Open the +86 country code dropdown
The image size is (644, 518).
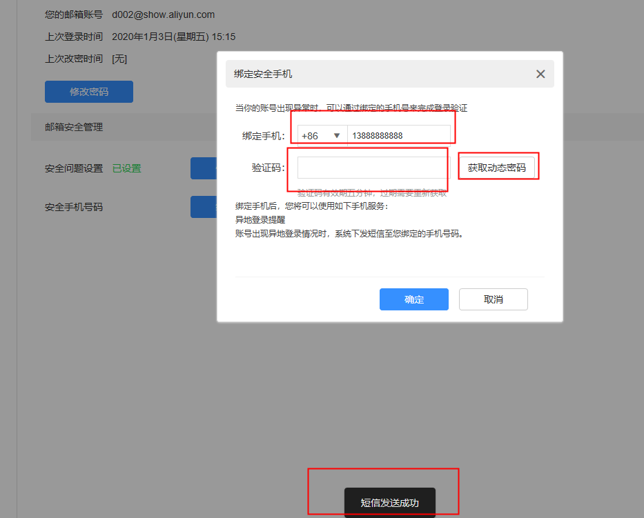322,136
